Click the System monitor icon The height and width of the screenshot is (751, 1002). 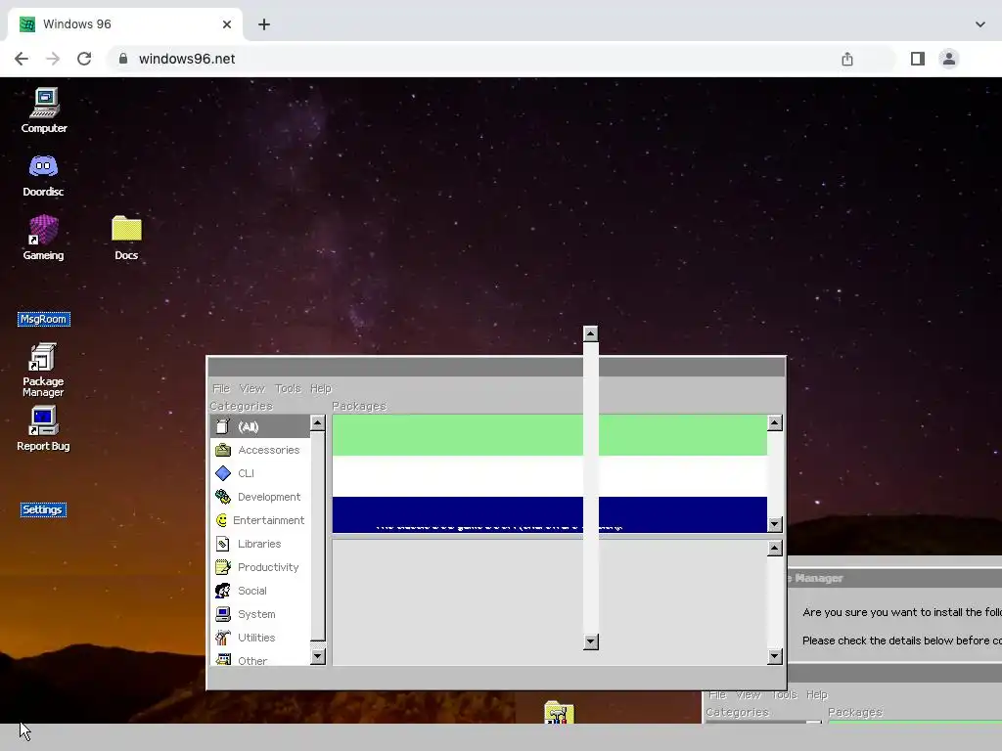[x=223, y=614]
